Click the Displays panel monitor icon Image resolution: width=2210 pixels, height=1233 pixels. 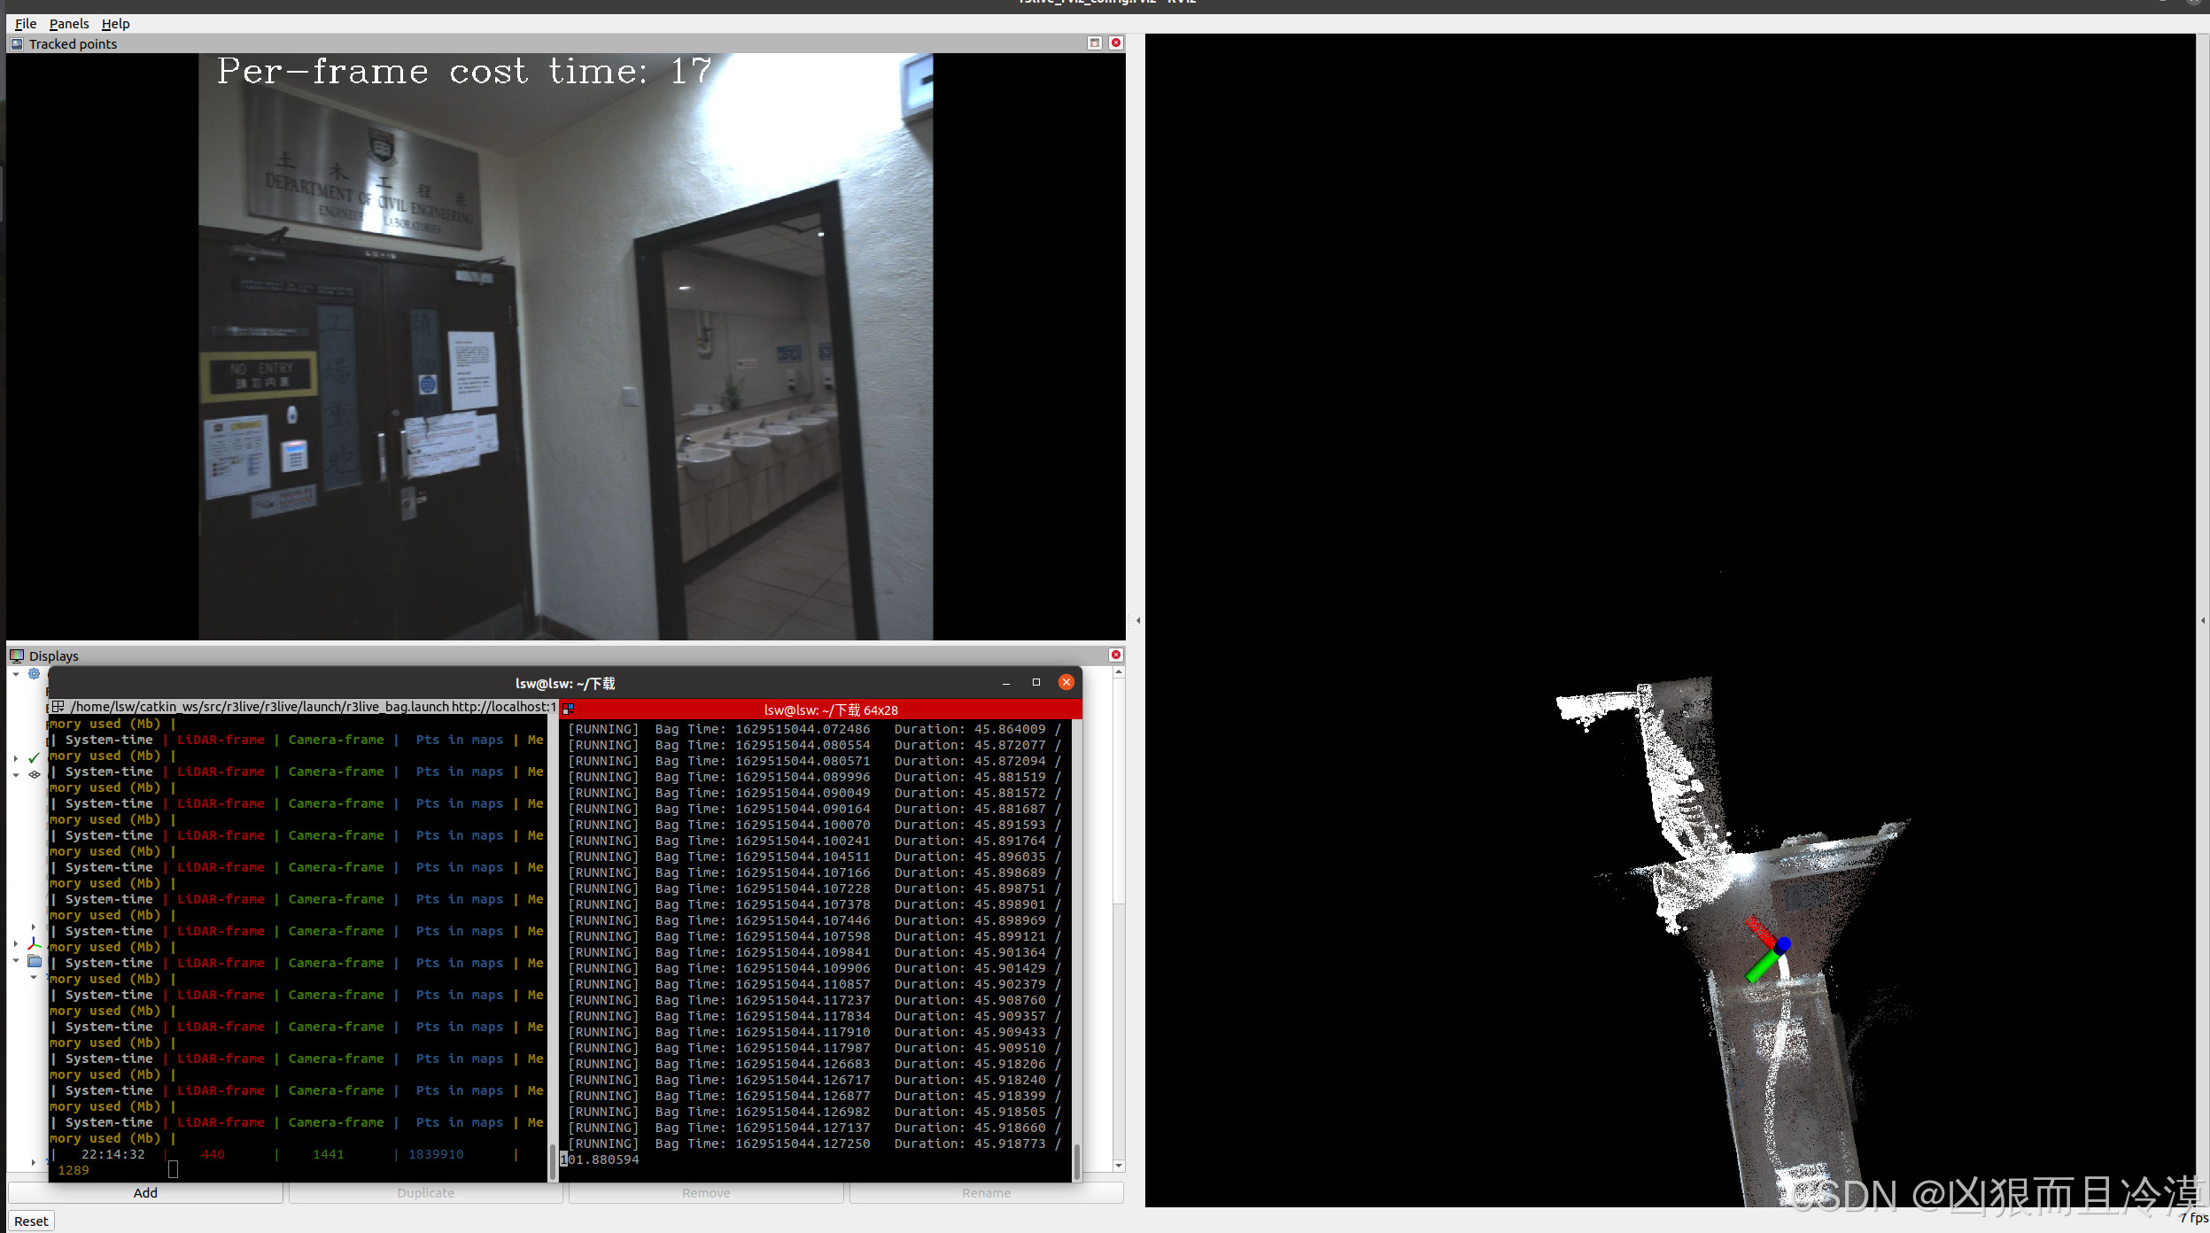click(x=17, y=655)
